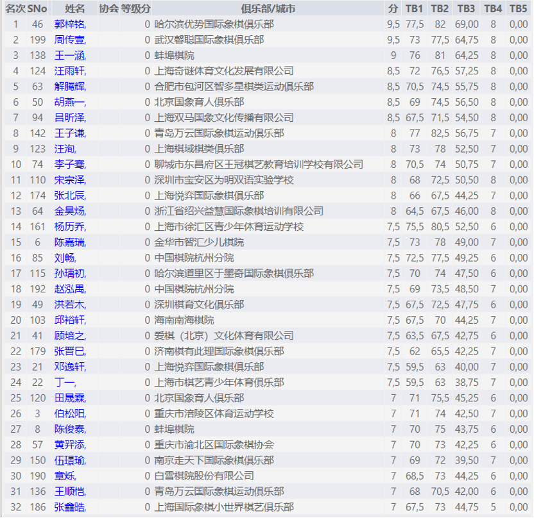Click the name 丁一 in rank 24

[x=64, y=383]
